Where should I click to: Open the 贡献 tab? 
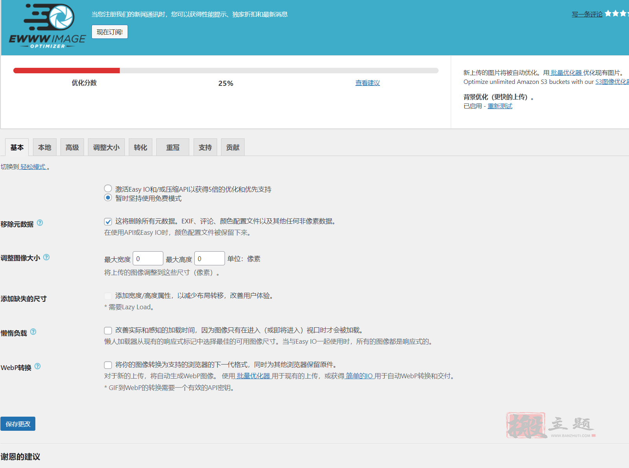(x=233, y=147)
